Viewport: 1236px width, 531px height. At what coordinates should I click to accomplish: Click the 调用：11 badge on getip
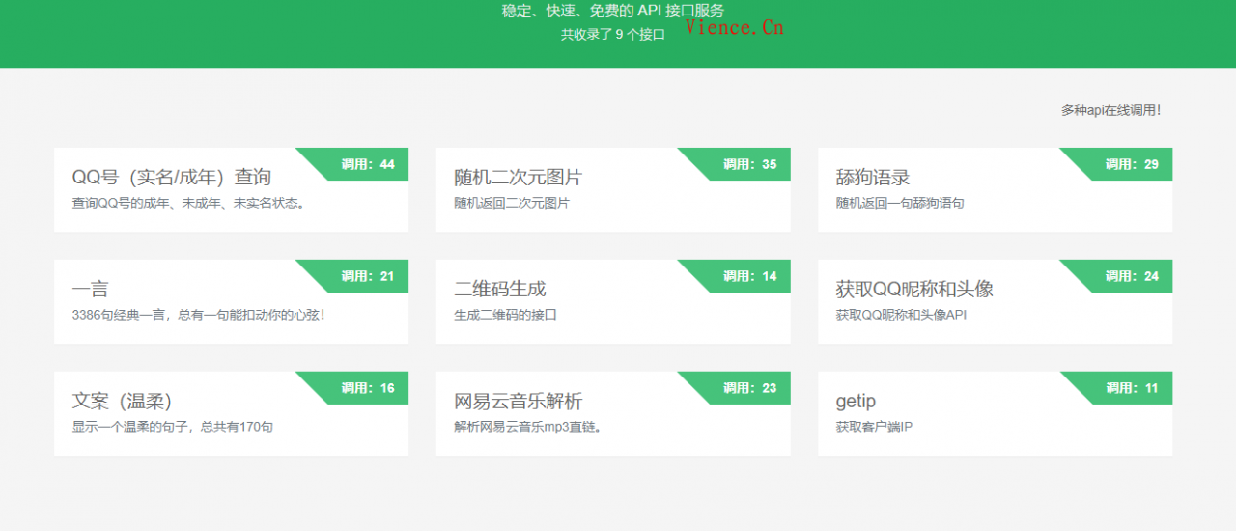coord(1132,388)
